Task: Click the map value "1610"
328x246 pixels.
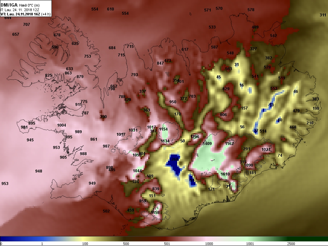Action: [225, 174]
